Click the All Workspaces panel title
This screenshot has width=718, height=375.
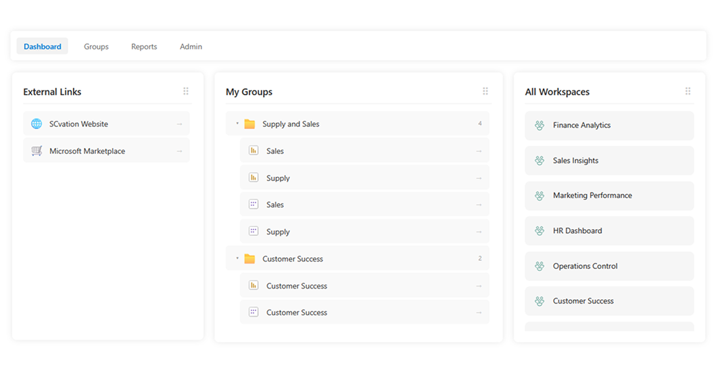point(557,92)
